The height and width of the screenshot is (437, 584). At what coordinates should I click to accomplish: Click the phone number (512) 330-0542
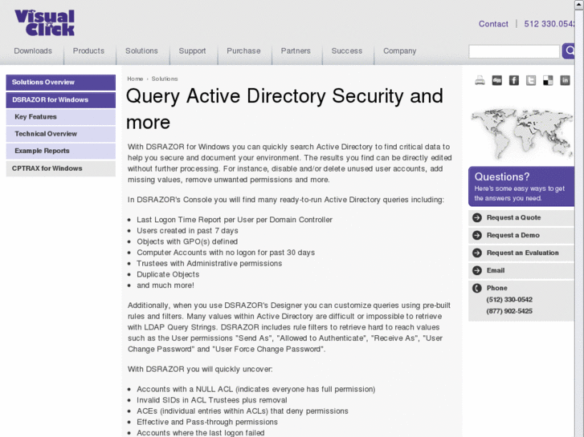(509, 300)
